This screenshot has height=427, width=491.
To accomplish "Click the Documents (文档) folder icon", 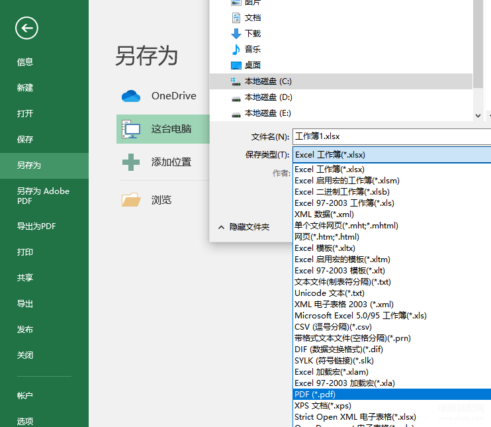I will [236, 18].
